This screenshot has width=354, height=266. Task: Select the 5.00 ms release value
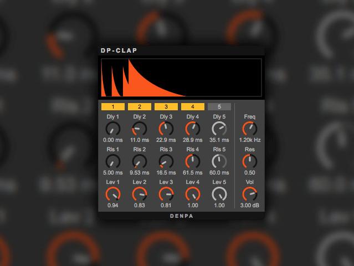pyautogui.click(x=113, y=173)
